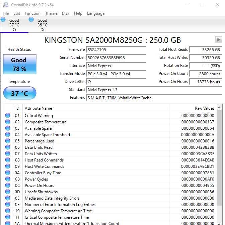Viewport: 225px width, 225px height.
Task: Click the scroll down arrow of attribute list
Action: click(x=219, y=223)
